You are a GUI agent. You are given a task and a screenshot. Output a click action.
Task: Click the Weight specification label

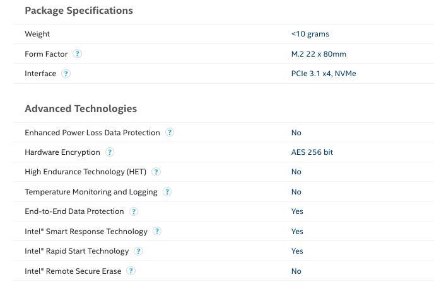[37, 34]
